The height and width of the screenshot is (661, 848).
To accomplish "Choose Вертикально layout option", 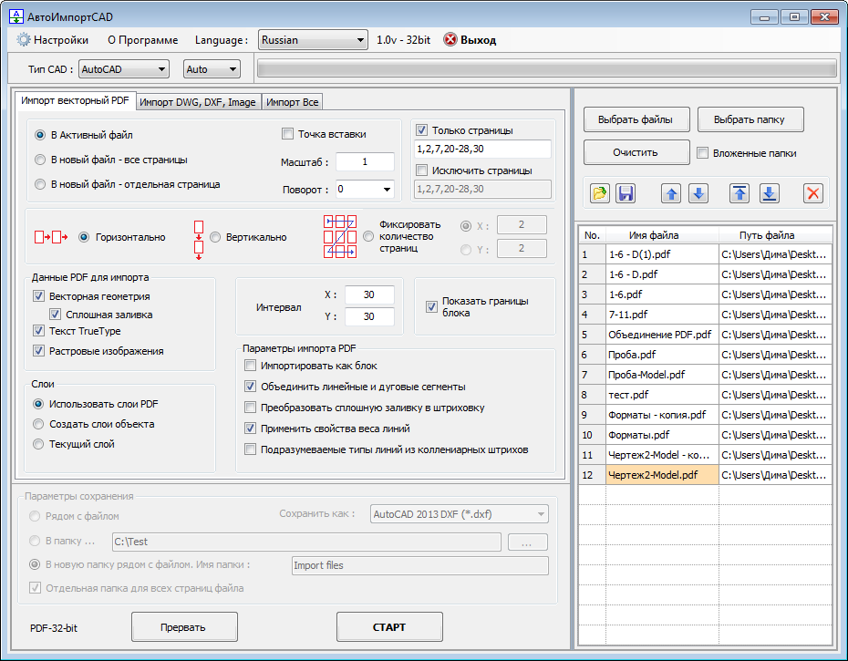I will pos(248,237).
